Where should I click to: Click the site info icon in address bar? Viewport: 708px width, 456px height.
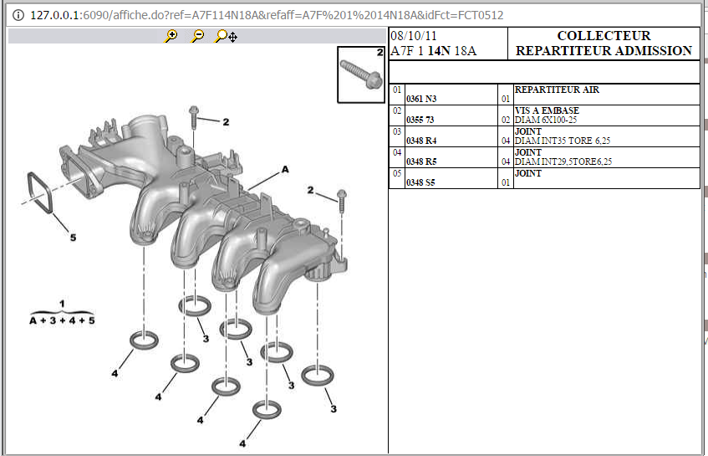(18, 15)
